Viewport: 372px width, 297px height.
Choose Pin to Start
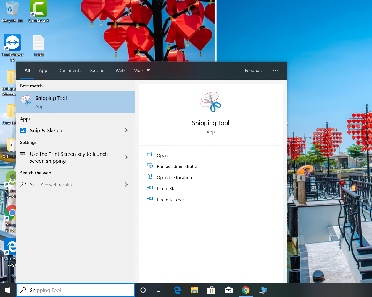coord(168,188)
